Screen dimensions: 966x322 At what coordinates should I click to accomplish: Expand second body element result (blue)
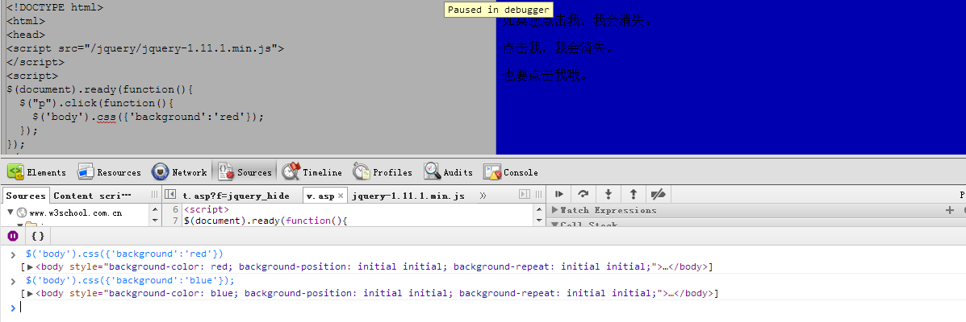(x=30, y=293)
